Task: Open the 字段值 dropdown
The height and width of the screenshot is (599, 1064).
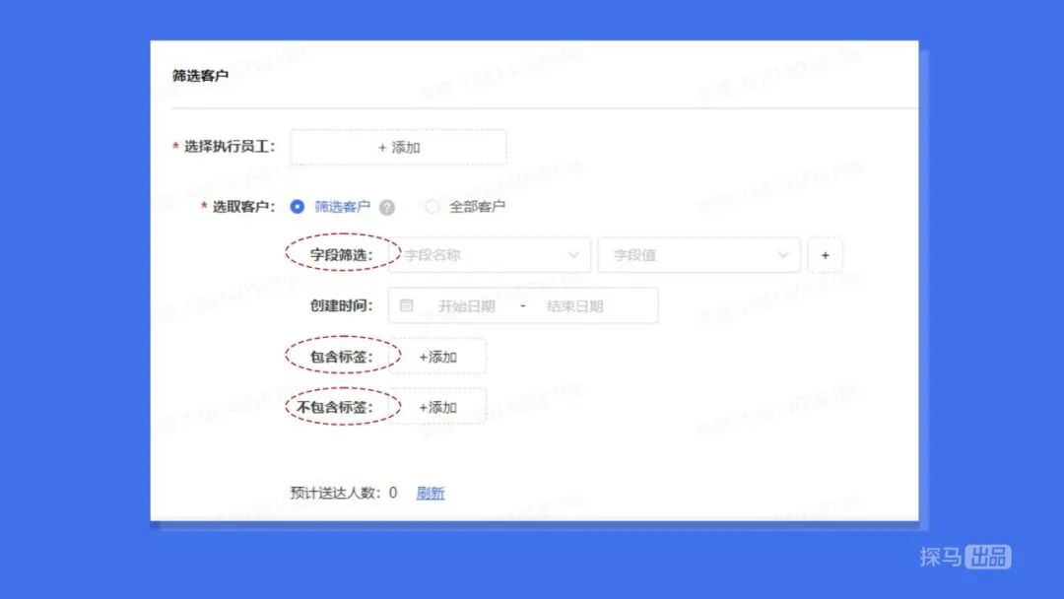Action: (698, 255)
